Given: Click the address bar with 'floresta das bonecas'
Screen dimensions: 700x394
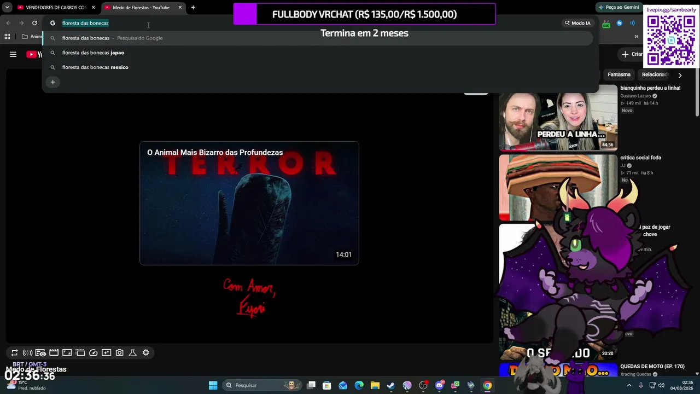Looking at the screenshot, I should pyautogui.click(x=306, y=23).
